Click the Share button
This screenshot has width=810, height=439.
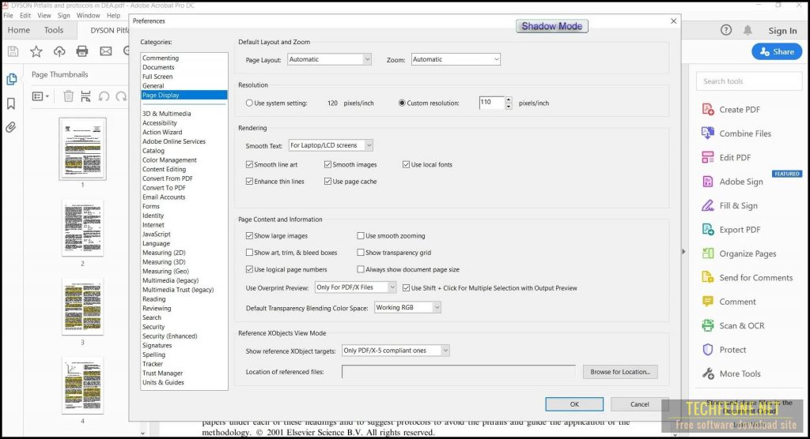777,51
